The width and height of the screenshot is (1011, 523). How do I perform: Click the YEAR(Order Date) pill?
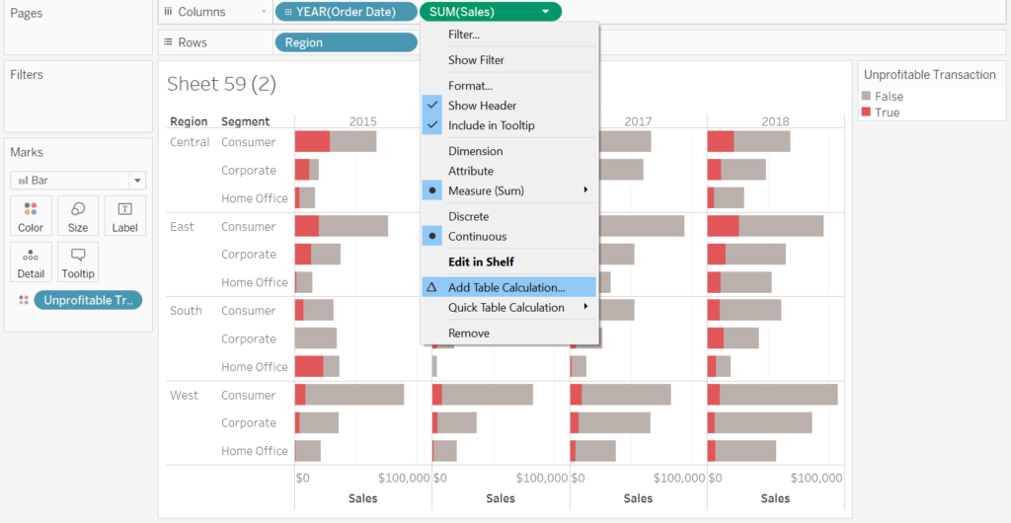click(x=347, y=12)
